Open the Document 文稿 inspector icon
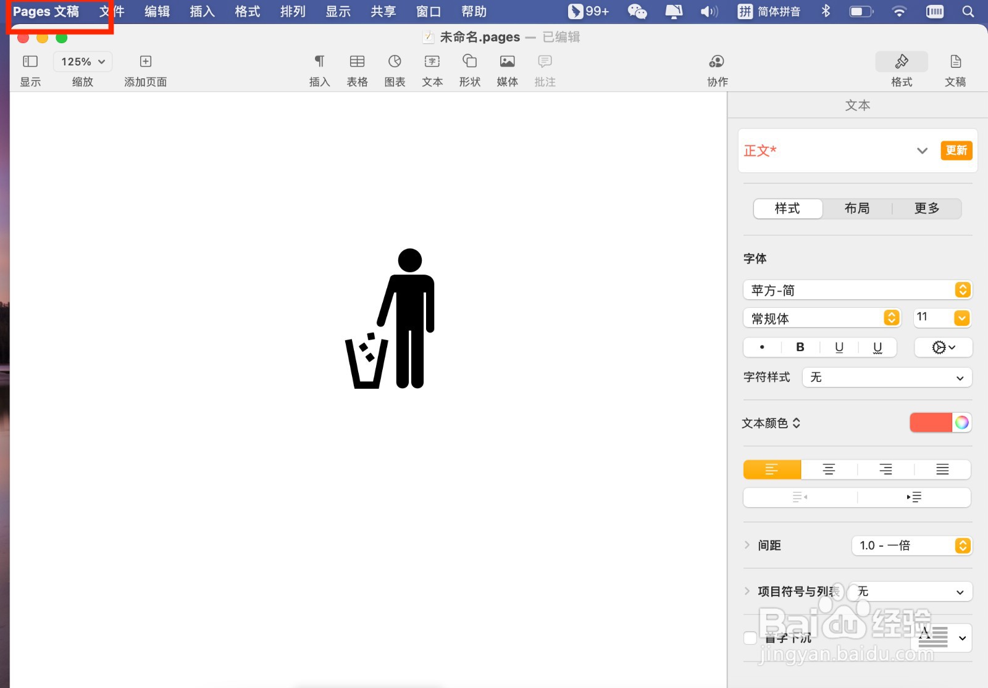The width and height of the screenshot is (988, 688). 955,62
